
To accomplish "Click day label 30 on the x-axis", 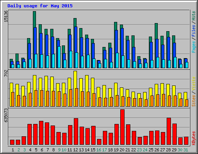I will click(x=180, y=150).
